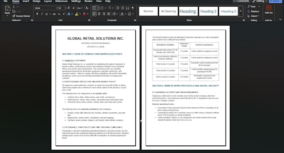Click the line spacing icon
The image size is (284, 153).
tap(114, 14)
